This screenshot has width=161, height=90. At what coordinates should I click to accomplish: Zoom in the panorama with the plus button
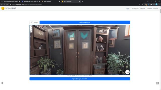pos(31,26)
